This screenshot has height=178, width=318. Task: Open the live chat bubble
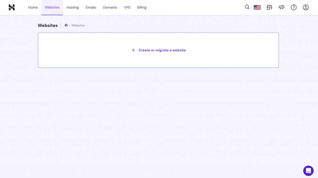pyautogui.click(x=308, y=171)
